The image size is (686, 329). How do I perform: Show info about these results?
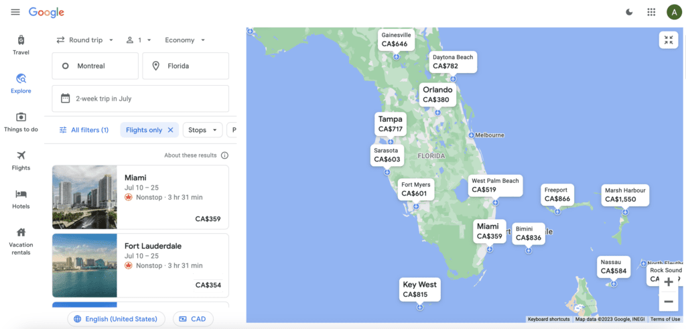pos(224,155)
